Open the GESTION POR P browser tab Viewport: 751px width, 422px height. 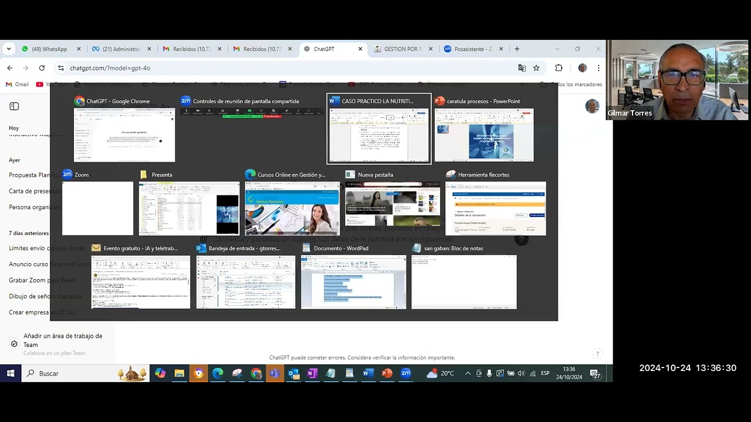(403, 49)
